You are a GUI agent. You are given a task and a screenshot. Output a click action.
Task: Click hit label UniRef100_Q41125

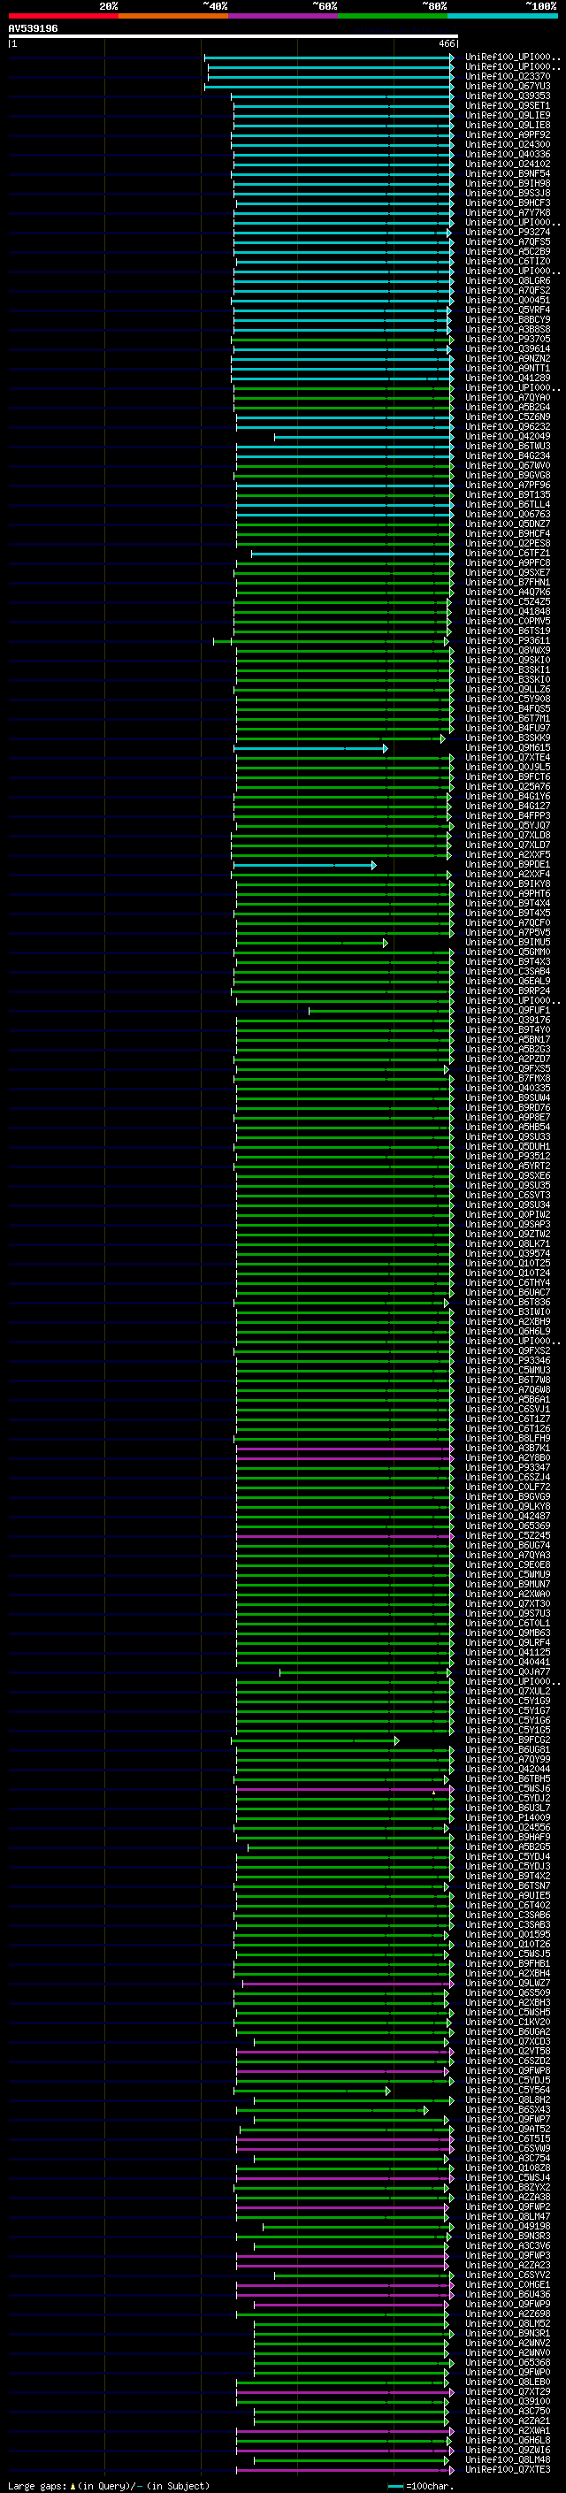[x=507, y=1653]
